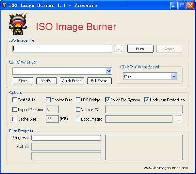This screenshot has height=174, width=196.
Task: Click the Full Erase button
Action: pyautogui.click(x=99, y=81)
